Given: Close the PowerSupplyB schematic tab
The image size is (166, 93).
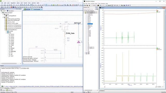Looking at the screenshot, I should [42, 9].
